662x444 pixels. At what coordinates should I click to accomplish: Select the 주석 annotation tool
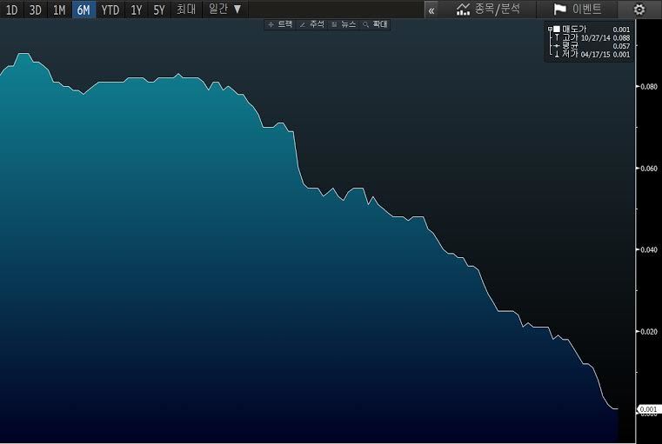[311, 24]
